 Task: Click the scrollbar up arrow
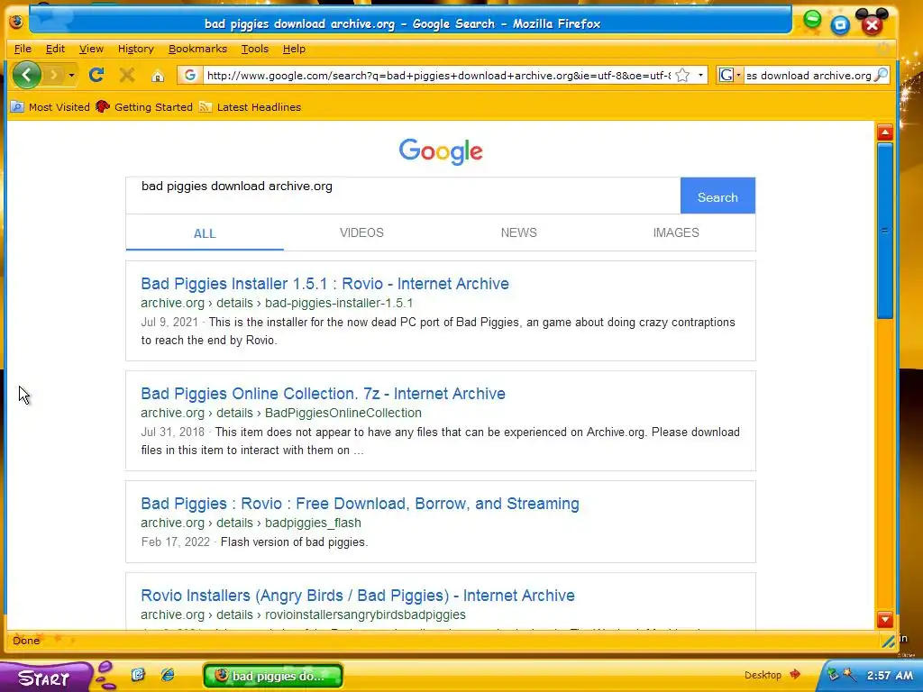[885, 132]
